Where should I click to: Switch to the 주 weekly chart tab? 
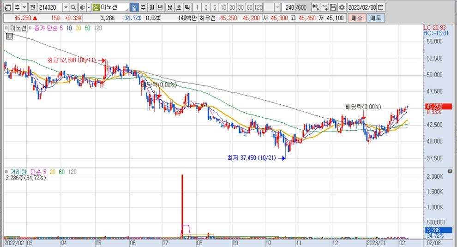143,8
